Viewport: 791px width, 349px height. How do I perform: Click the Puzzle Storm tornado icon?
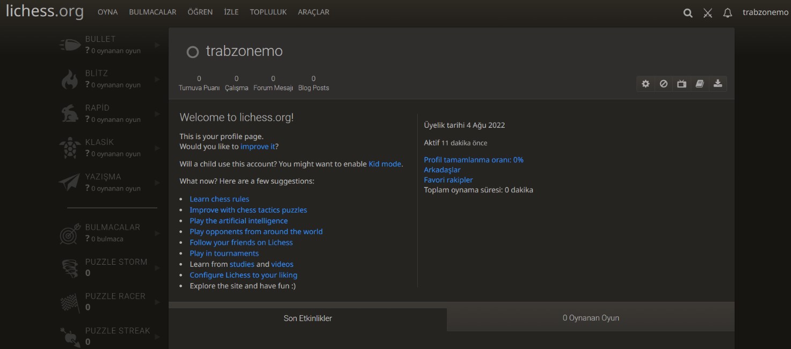pos(70,267)
